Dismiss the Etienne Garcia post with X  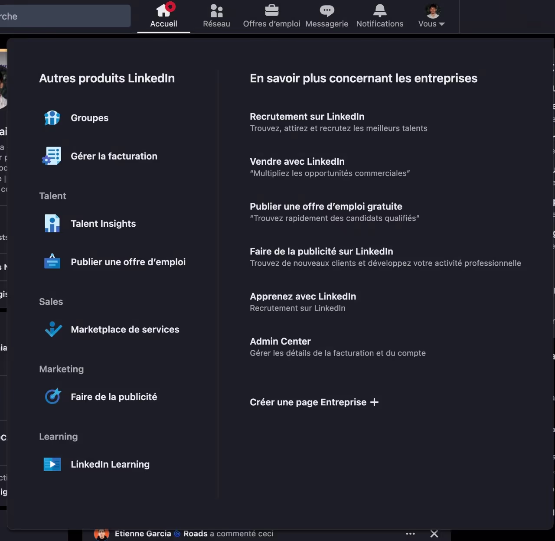click(434, 534)
